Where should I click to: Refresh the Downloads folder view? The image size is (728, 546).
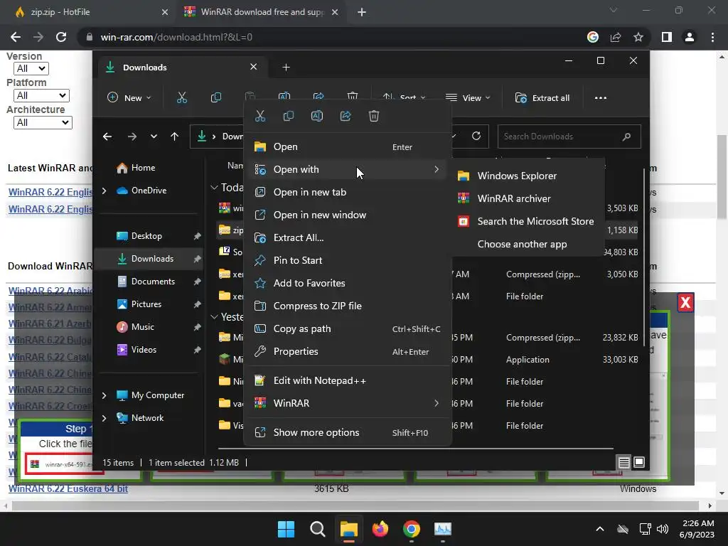(x=476, y=136)
